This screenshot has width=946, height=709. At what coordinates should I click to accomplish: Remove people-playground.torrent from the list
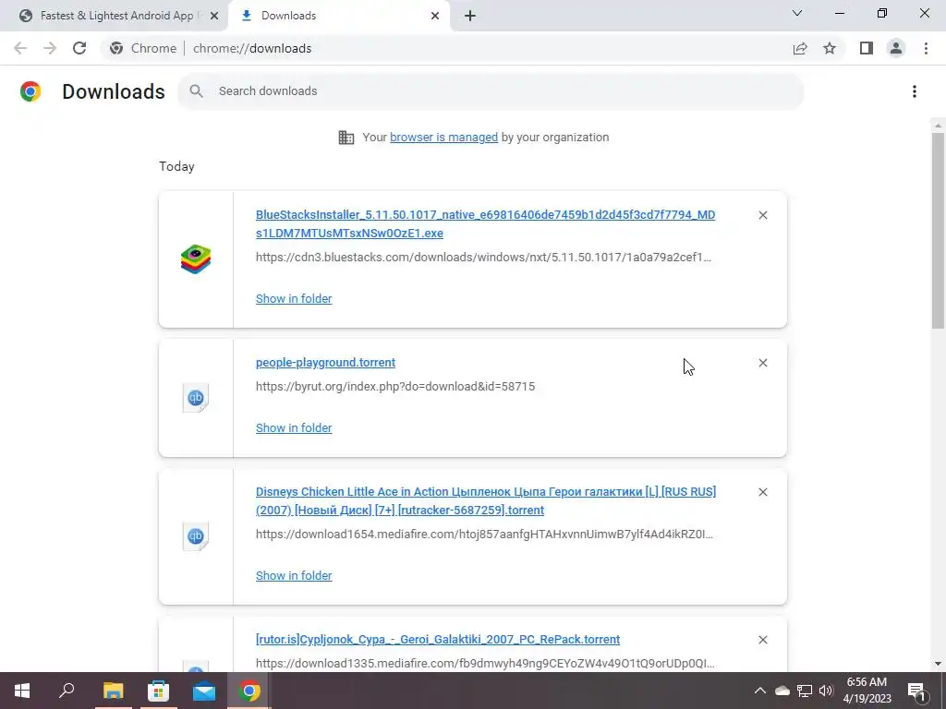(762, 363)
